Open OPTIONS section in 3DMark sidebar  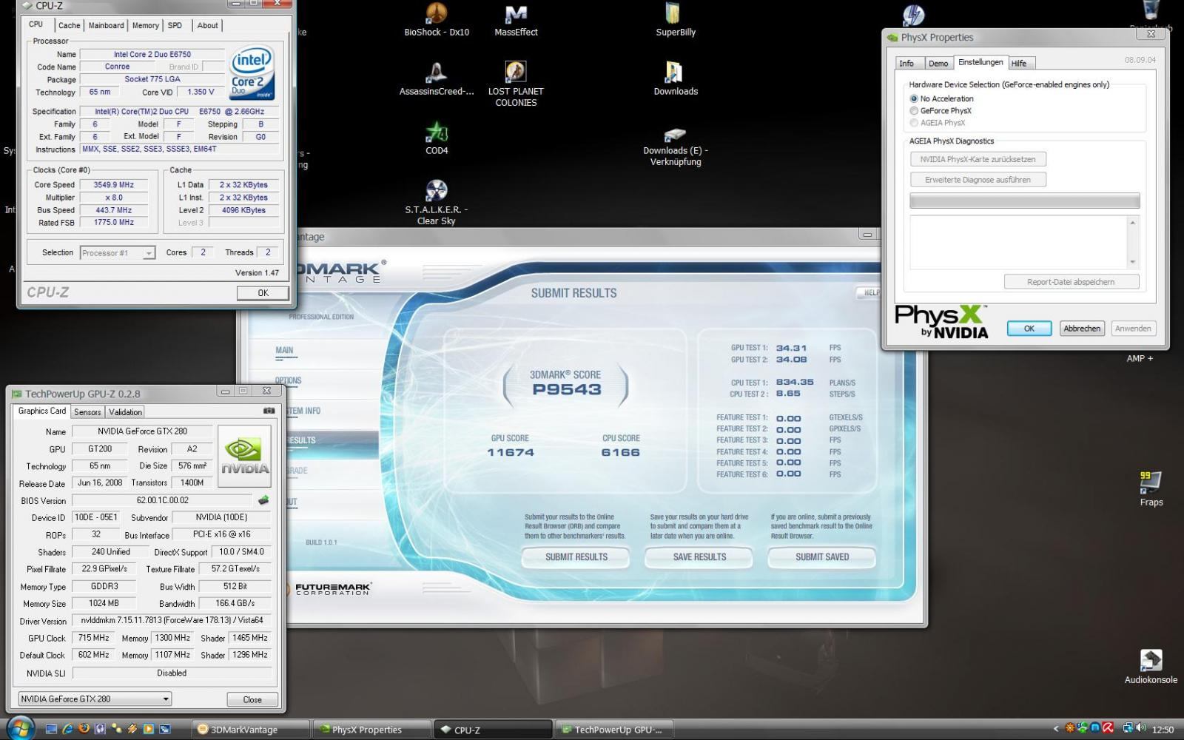click(288, 381)
